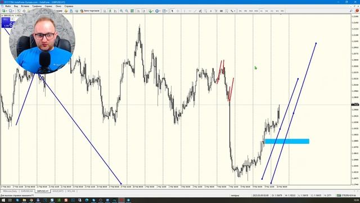The height and width of the screenshot is (203, 360).
Task: Switch timeframe to M5
Action: click(x=245, y=11)
